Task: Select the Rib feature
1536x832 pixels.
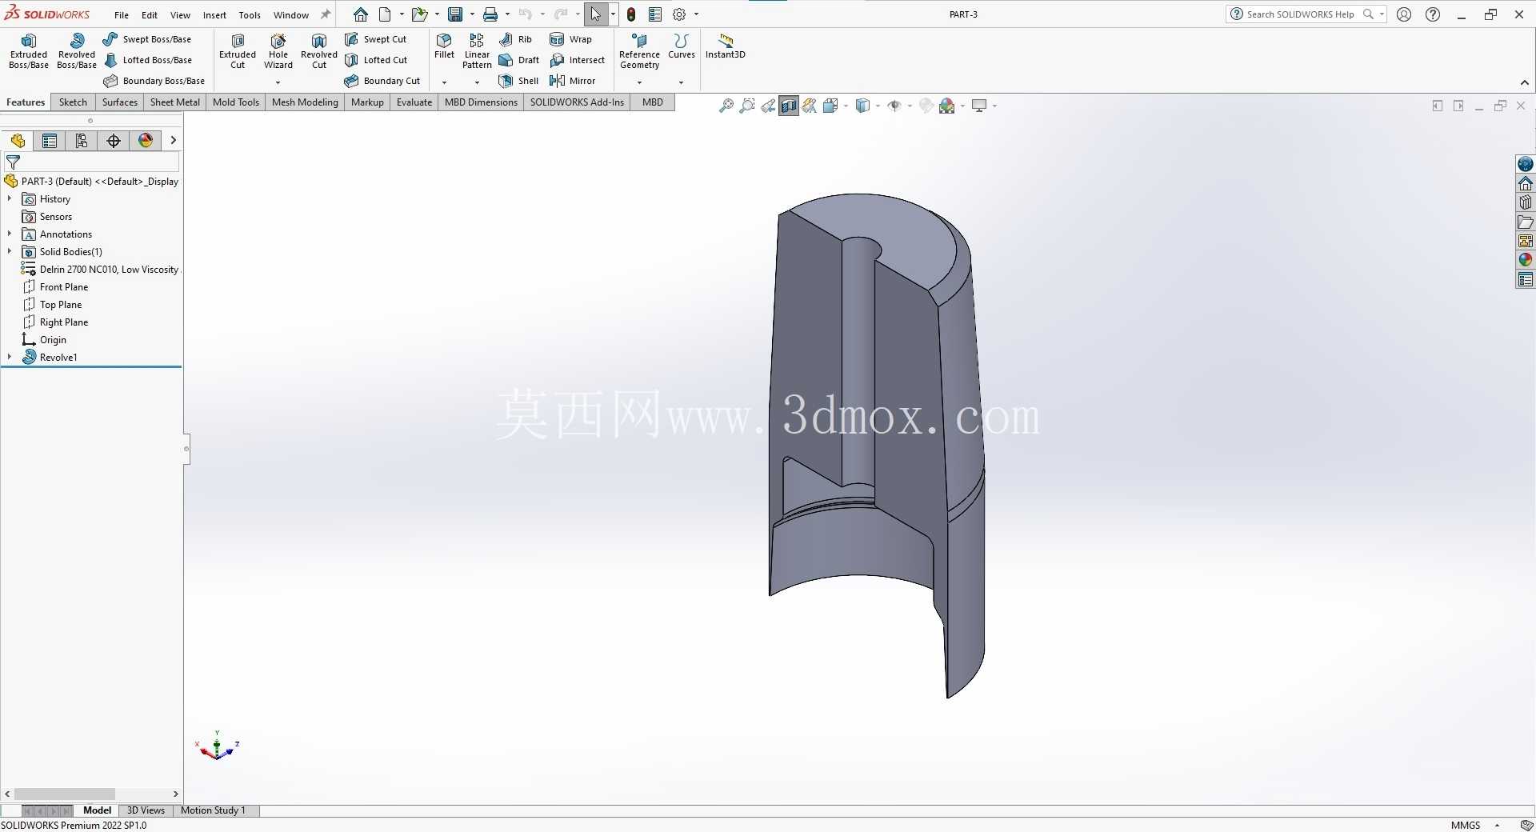Action: 515,39
